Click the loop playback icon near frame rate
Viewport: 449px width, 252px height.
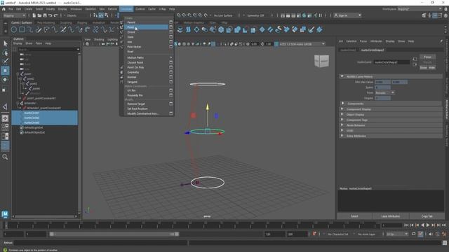click(x=413, y=234)
